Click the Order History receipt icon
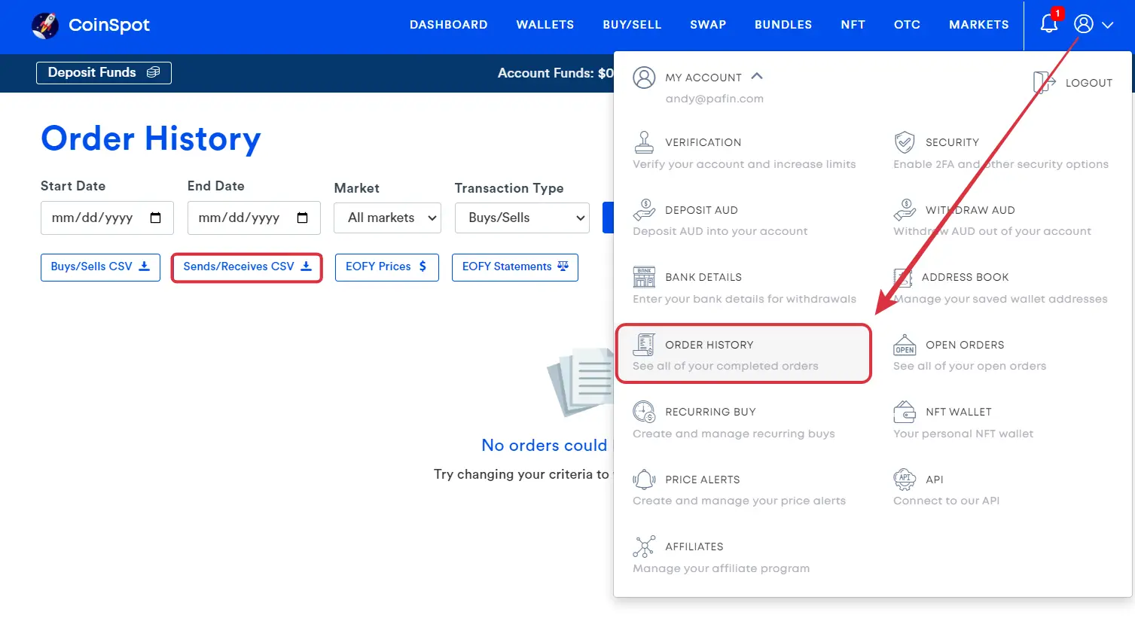The height and width of the screenshot is (618, 1135). point(644,345)
